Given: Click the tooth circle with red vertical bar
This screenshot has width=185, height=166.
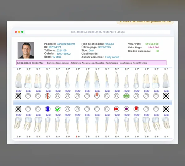Looking at the screenshot, I should click(48, 96).
